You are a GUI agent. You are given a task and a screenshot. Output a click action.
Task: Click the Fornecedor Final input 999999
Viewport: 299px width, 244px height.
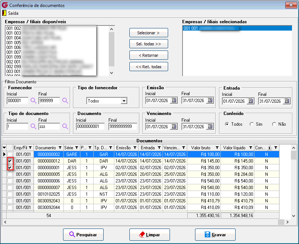(49, 101)
